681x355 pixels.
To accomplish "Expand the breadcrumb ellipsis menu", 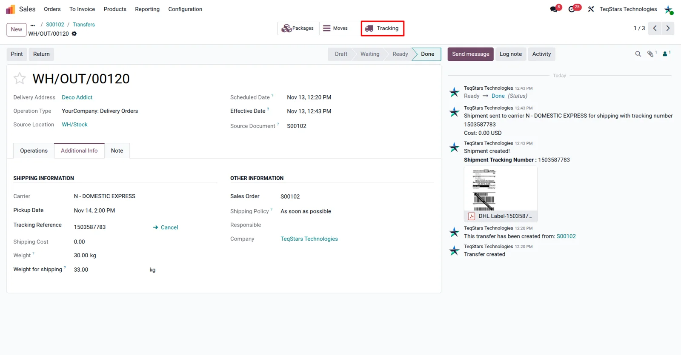I will click(x=32, y=25).
